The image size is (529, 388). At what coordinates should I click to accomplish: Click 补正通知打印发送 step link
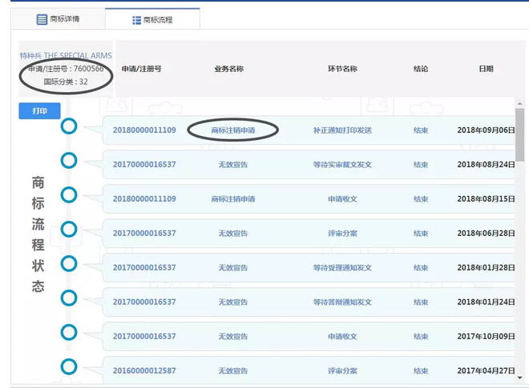click(x=342, y=130)
